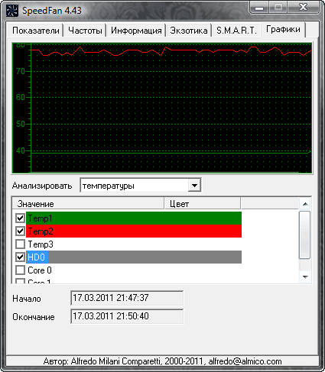The height and width of the screenshot is (372, 325).
Task: Click the Цвет column header
Action: click(x=202, y=204)
